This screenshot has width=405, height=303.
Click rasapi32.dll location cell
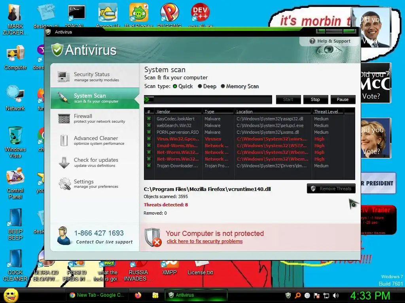coord(270,119)
